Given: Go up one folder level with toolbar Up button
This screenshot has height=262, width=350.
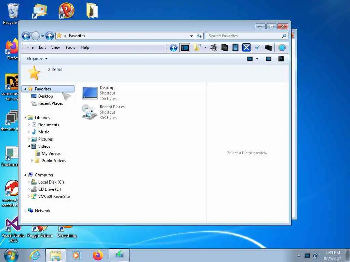Looking at the screenshot, I should pos(173,47).
